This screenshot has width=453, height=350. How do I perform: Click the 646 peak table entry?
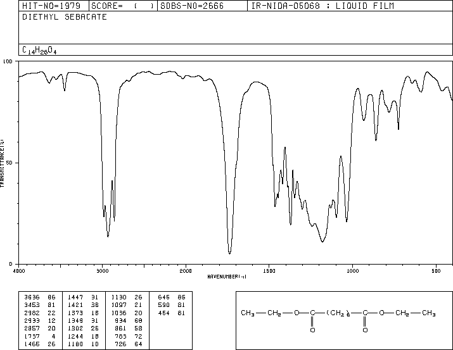coord(172,297)
